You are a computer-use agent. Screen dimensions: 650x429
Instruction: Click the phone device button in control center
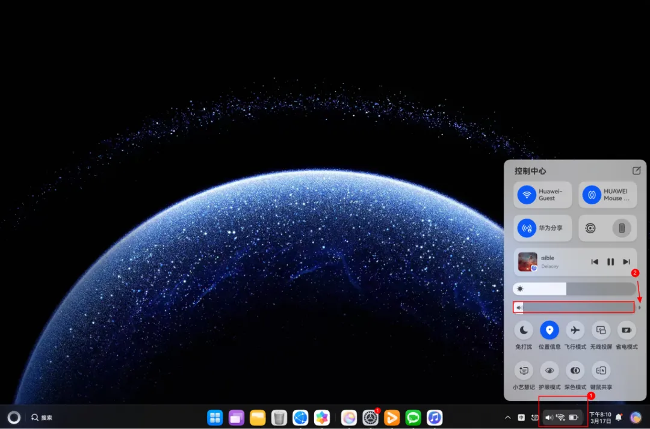[622, 228]
